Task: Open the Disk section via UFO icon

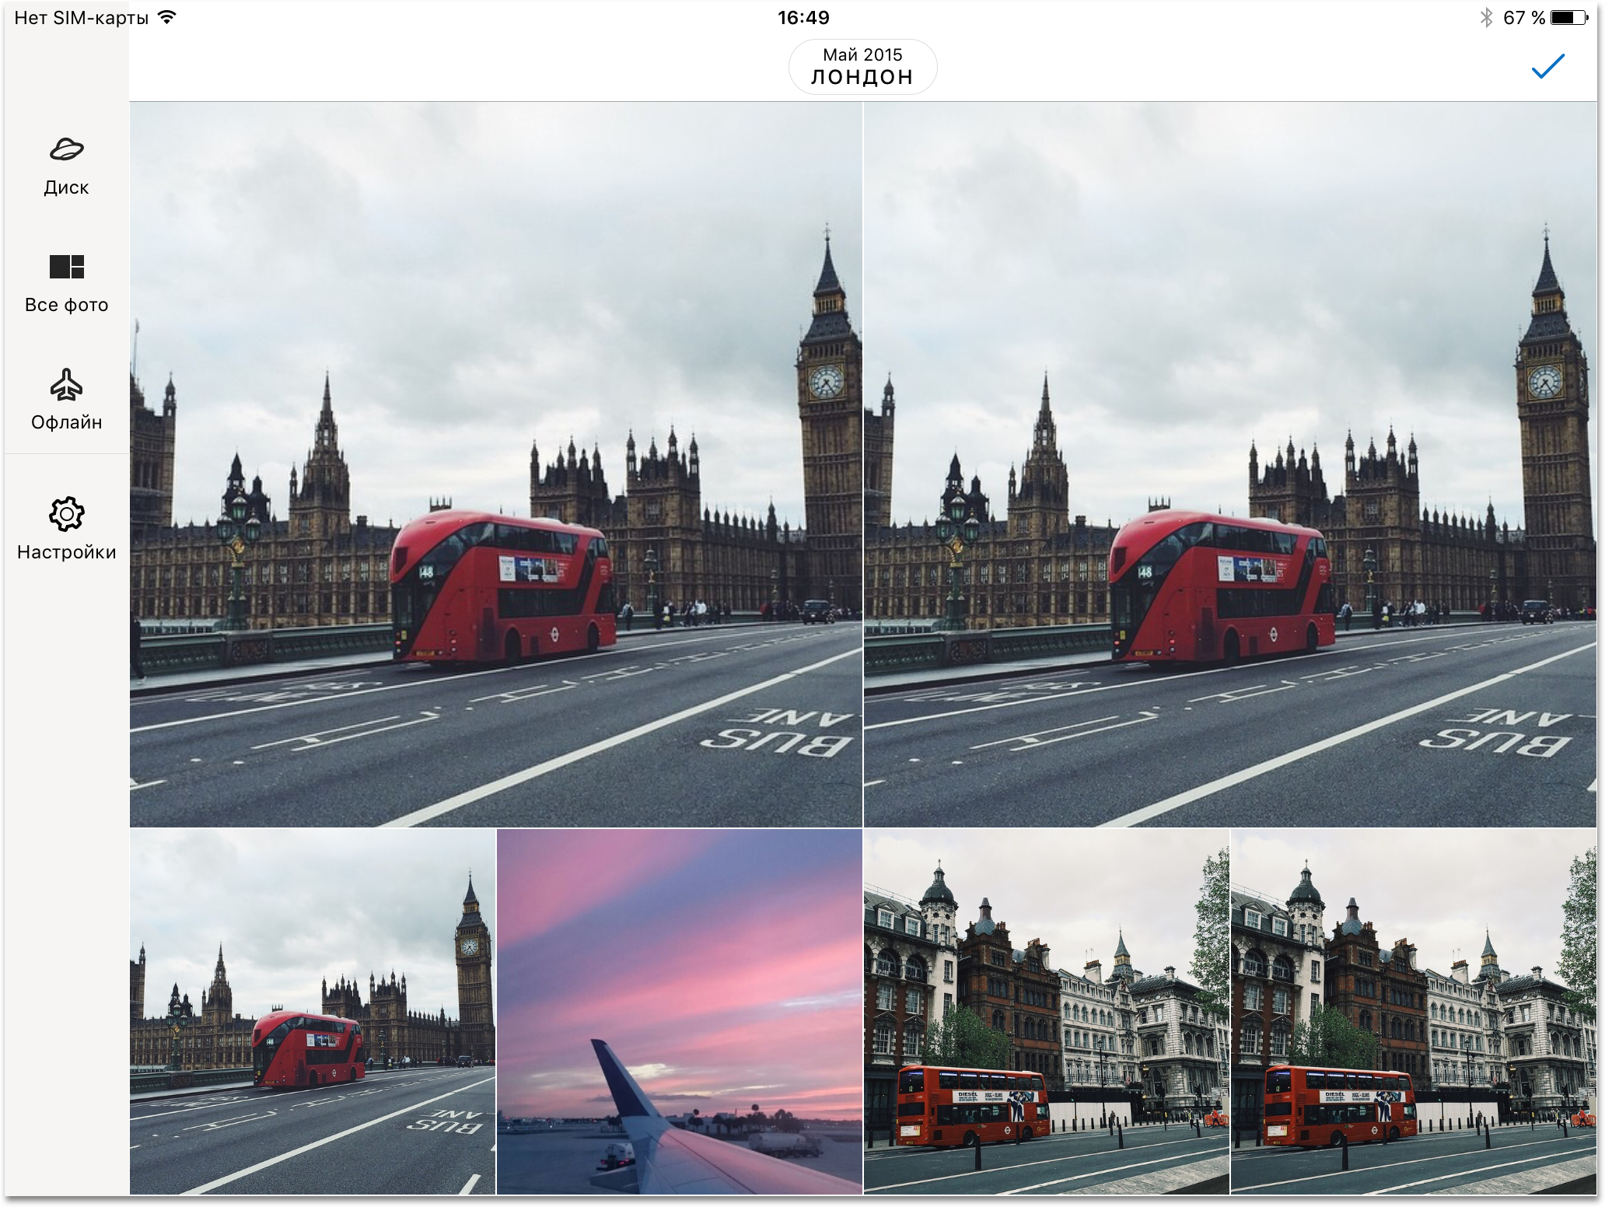Action: (x=66, y=149)
